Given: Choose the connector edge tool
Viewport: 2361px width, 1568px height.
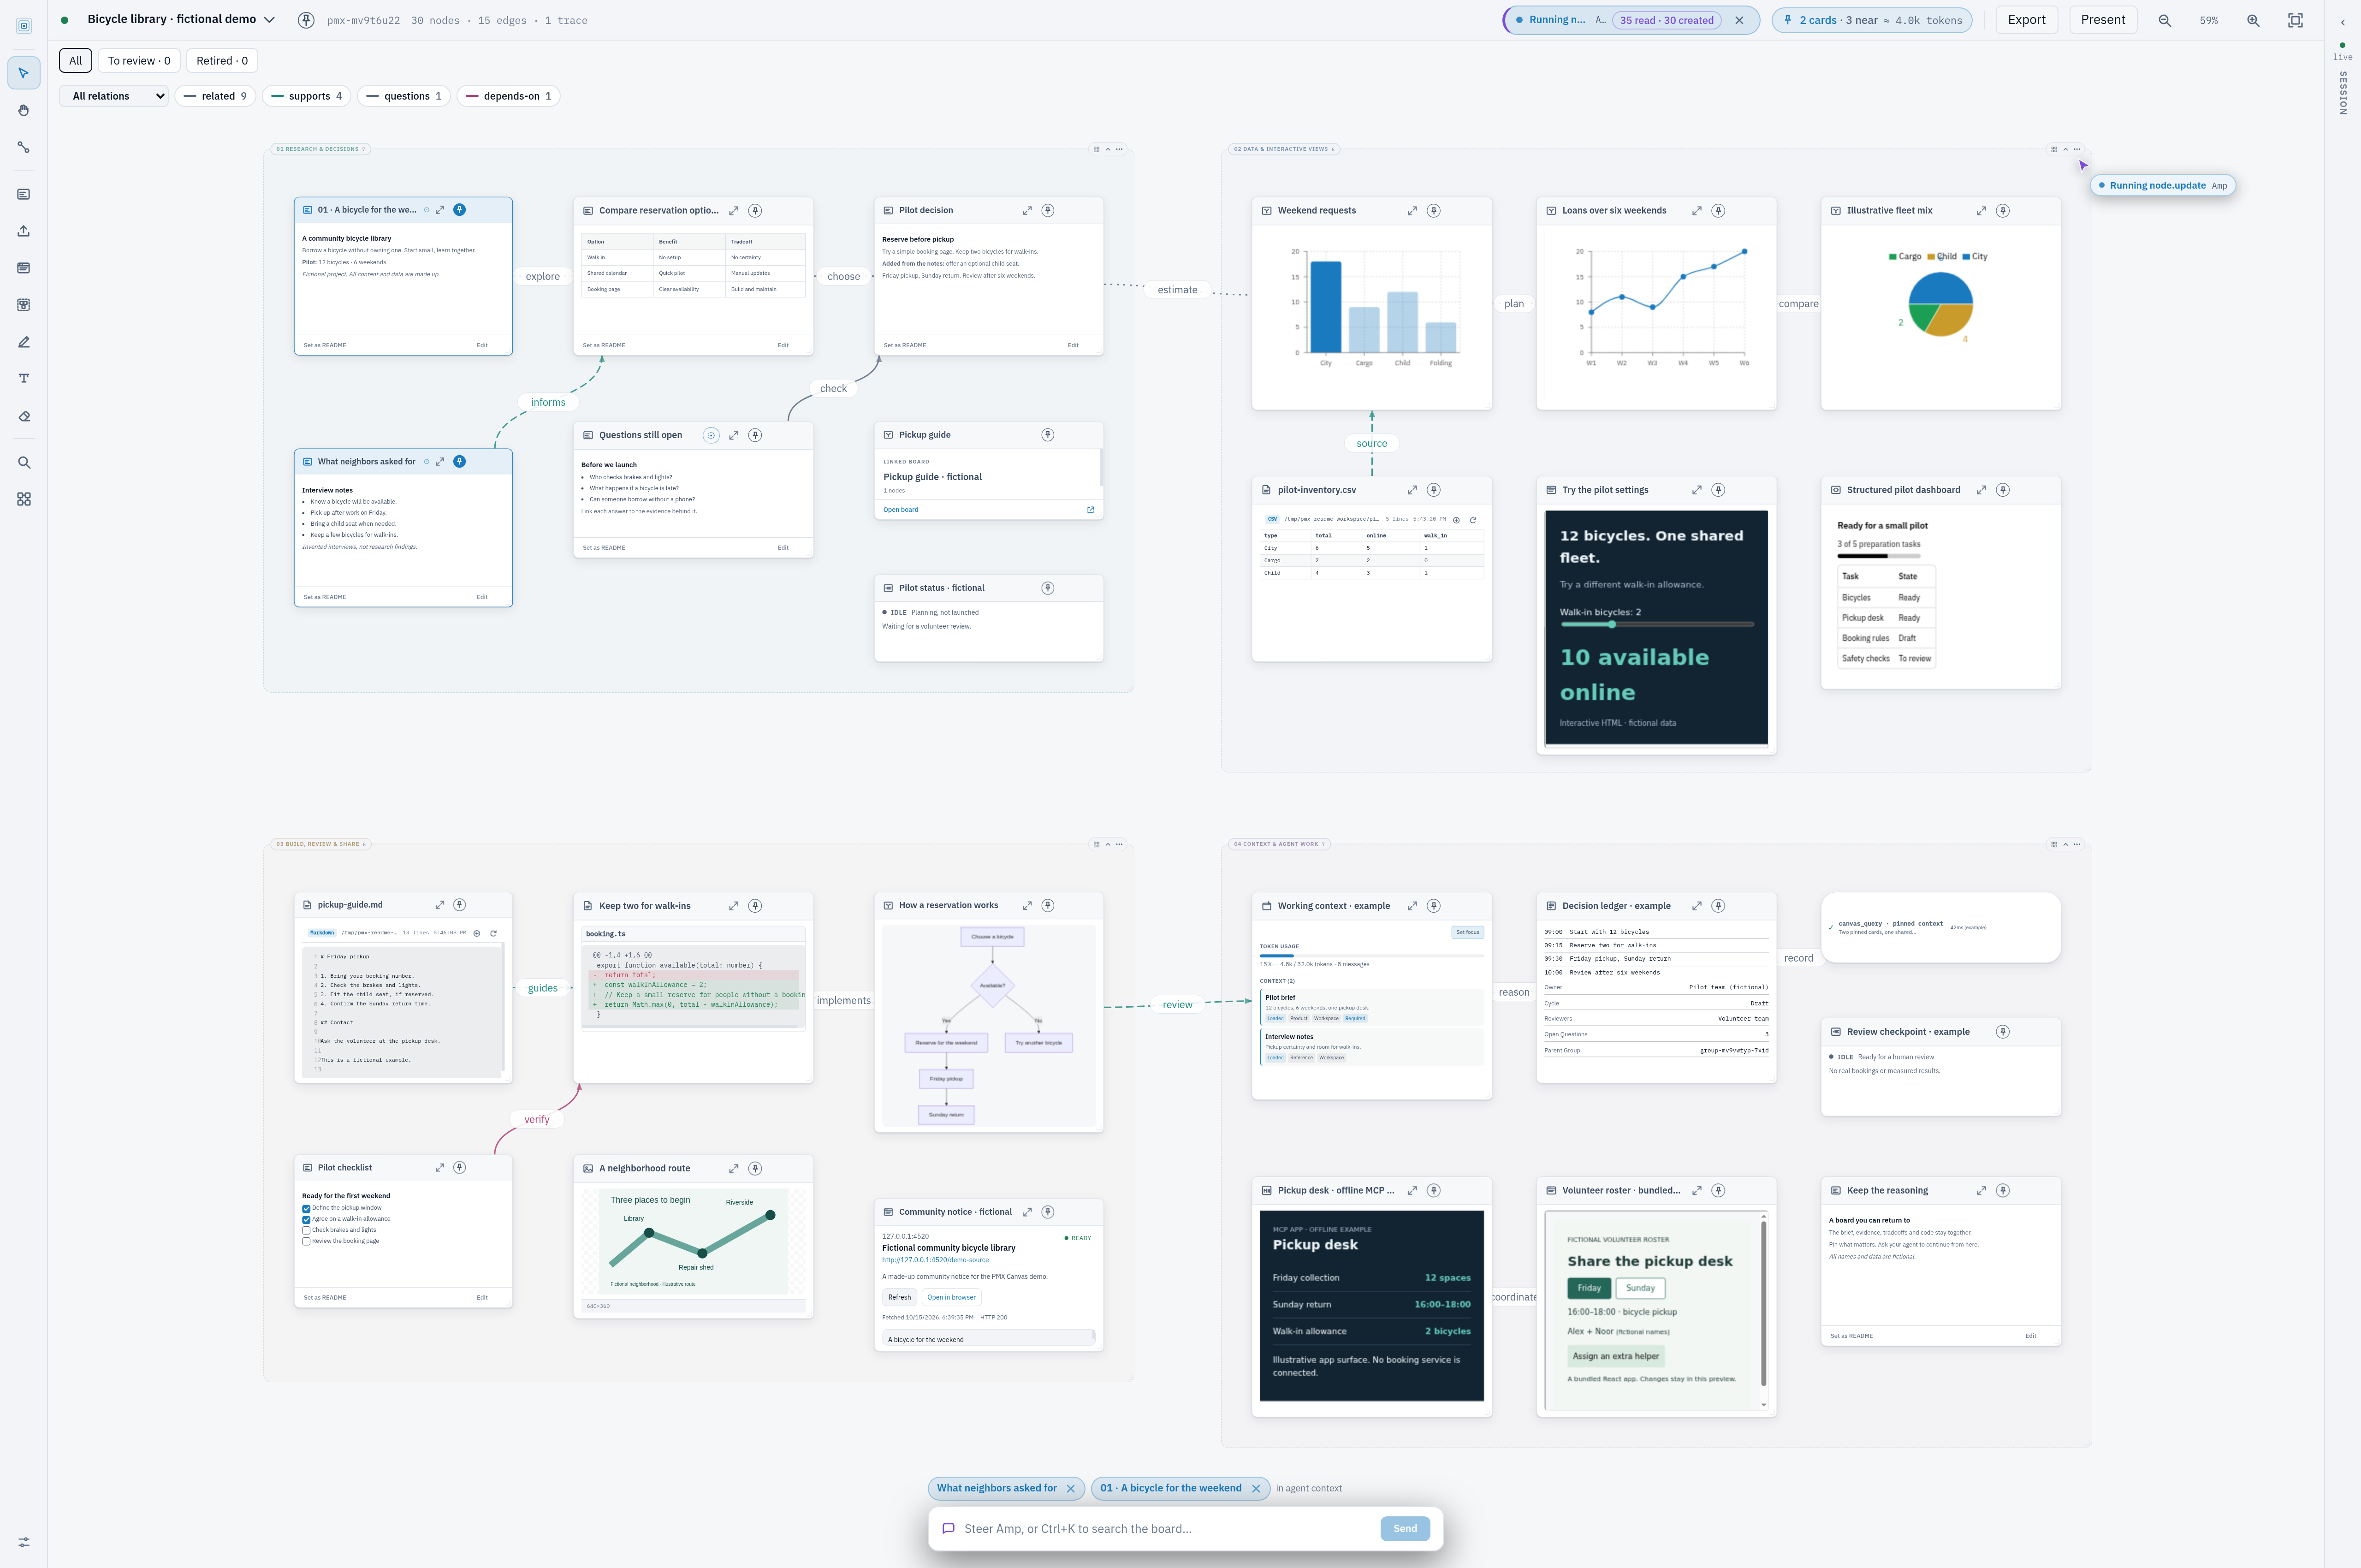Looking at the screenshot, I should tap(24, 147).
